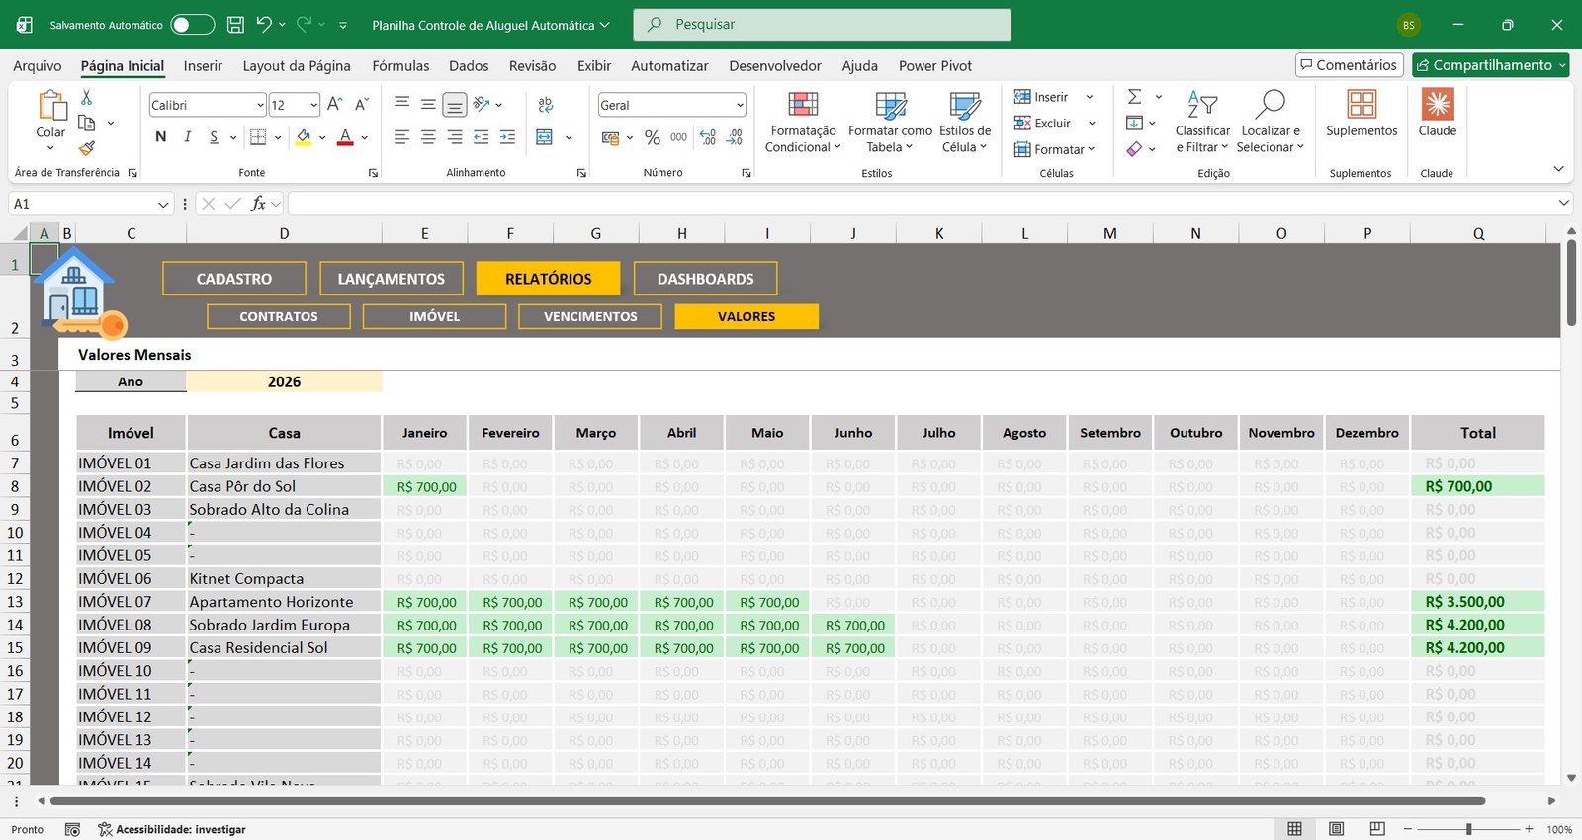Image resolution: width=1582 pixels, height=840 pixels.
Task: Expand the Name Box dropdown arrow
Action: 164,204
